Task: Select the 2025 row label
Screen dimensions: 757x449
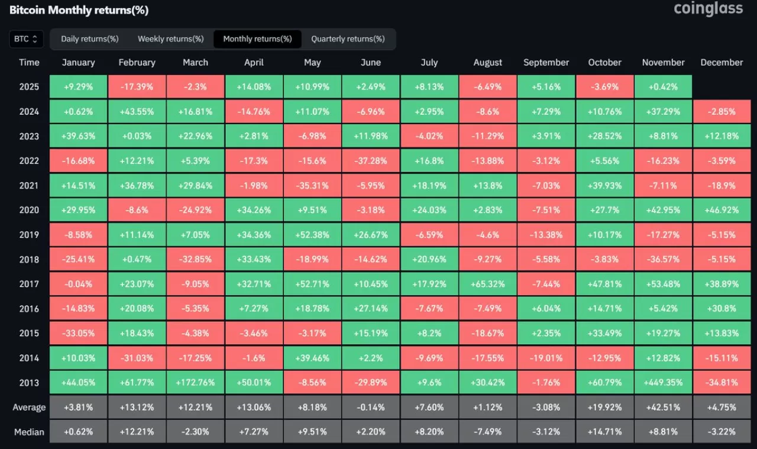Action: point(29,86)
